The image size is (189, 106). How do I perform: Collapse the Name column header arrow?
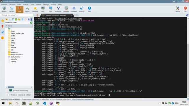(x=6, y=26)
